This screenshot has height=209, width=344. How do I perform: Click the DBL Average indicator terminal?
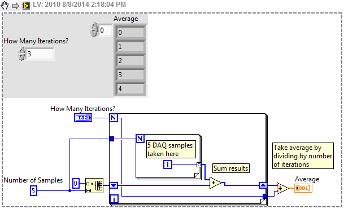(x=303, y=188)
